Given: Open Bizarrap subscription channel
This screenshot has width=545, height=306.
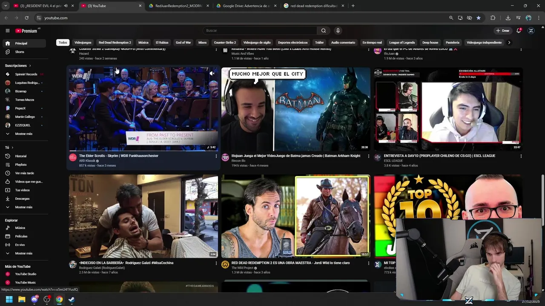Looking at the screenshot, I should pos(24,91).
